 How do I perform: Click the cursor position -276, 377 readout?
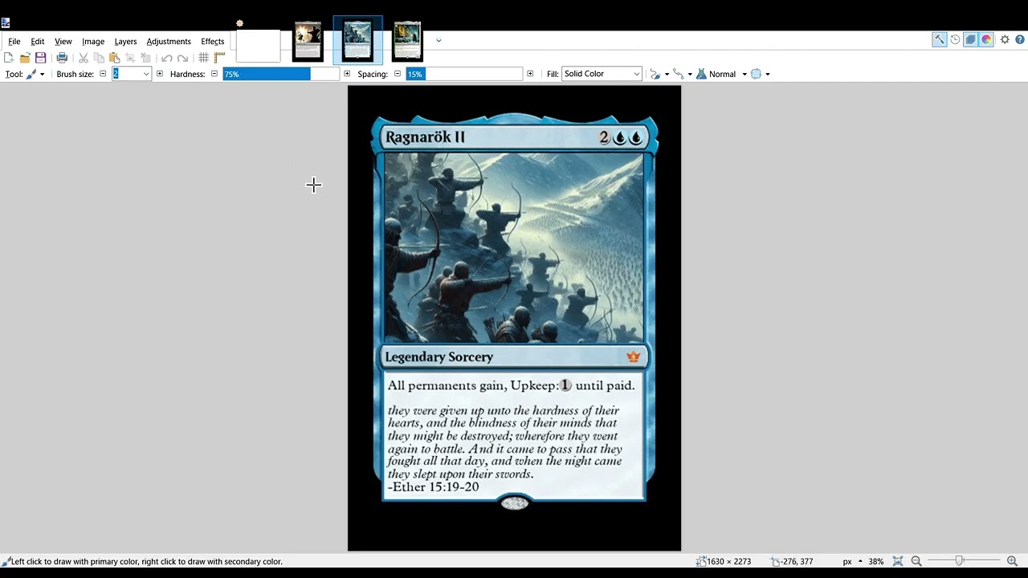[792, 561]
